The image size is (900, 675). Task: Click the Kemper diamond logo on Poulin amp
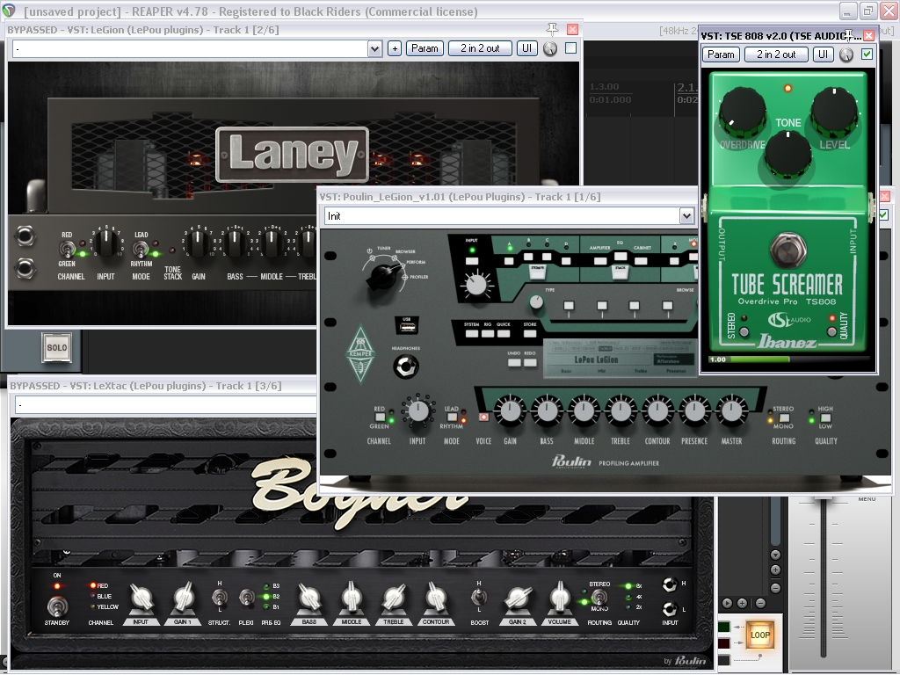[x=360, y=354]
